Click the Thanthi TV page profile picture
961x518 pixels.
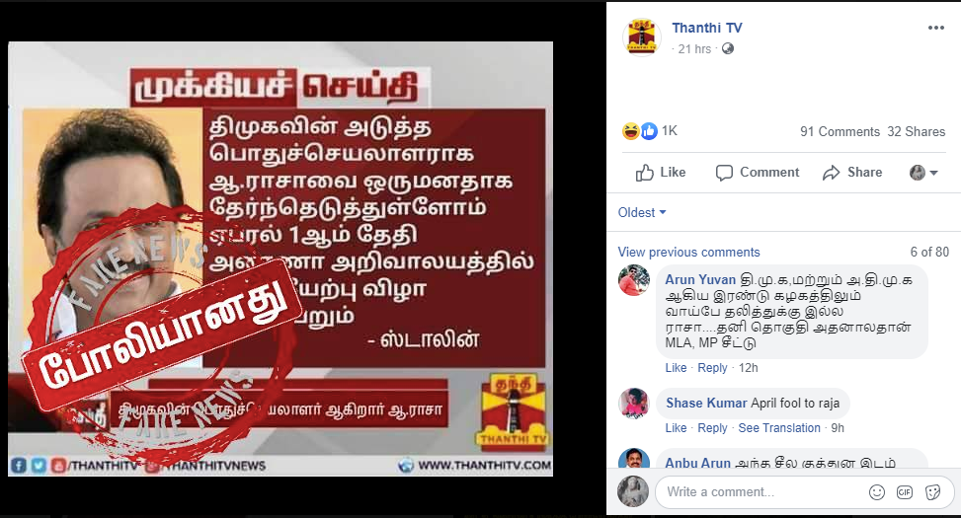(642, 37)
